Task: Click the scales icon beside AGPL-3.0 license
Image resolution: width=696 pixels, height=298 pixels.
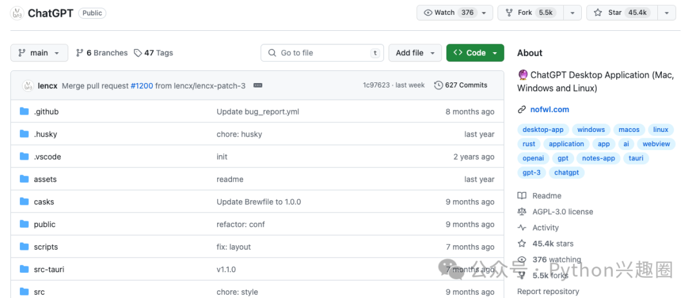Action: point(522,212)
